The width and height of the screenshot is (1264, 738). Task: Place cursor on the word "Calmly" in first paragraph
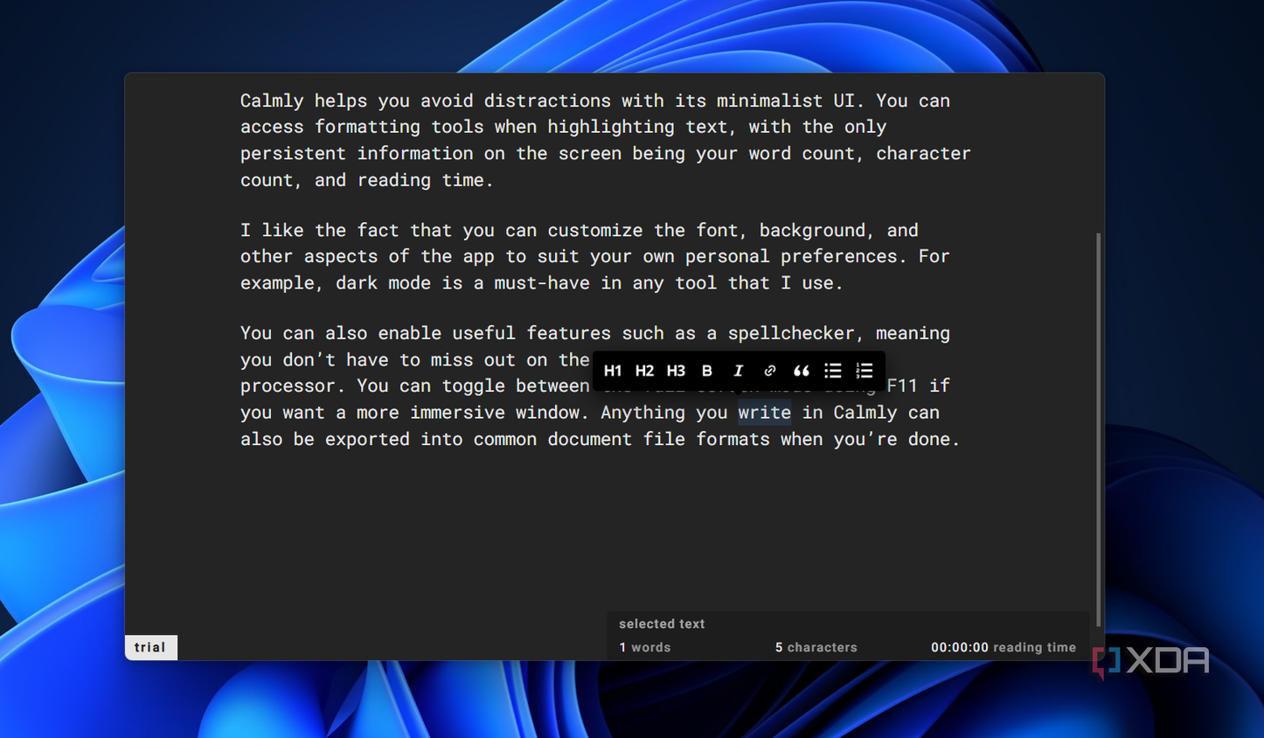272,101
